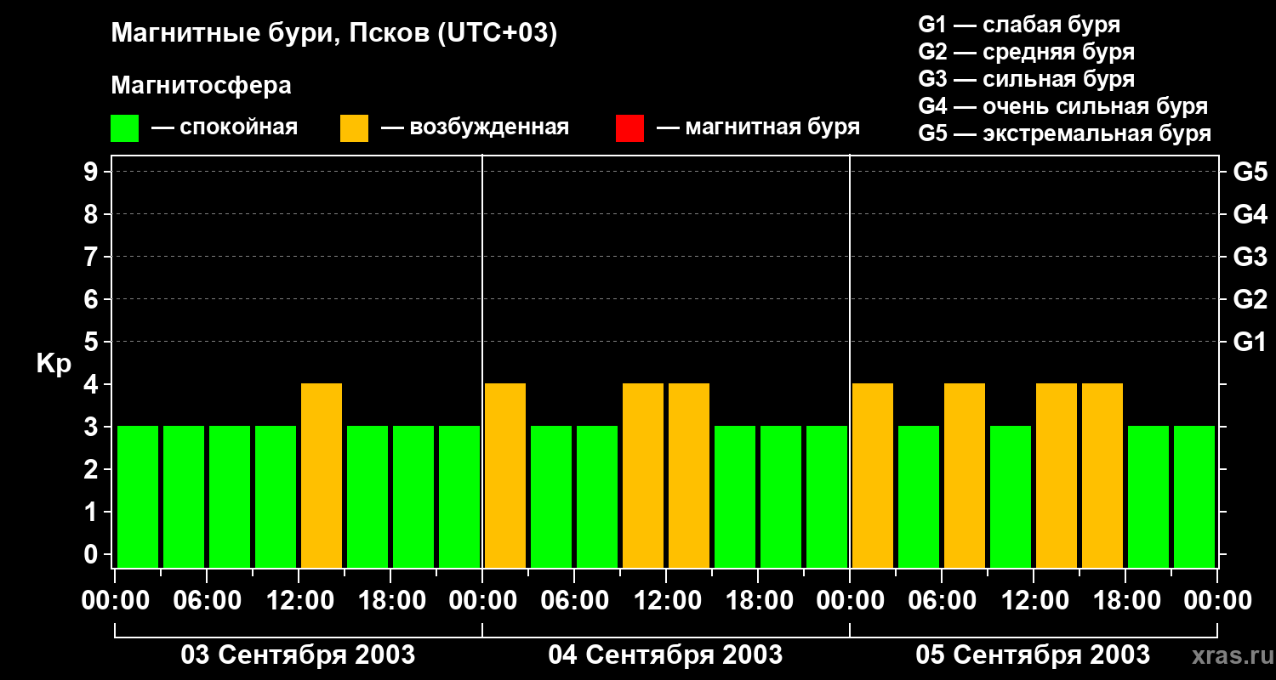The width and height of the screenshot is (1276, 680).
Task: Click orange bar starting 00:00 on 05 Сентября
Action: coord(873,475)
